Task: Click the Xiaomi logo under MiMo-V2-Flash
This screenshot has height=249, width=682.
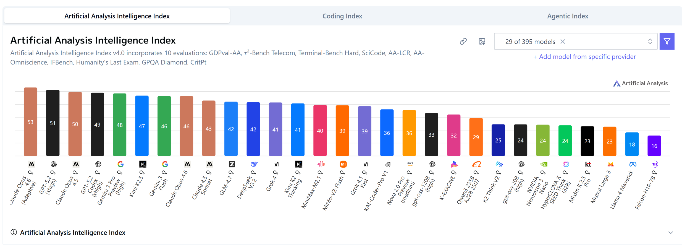Action: pyautogui.click(x=343, y=164)
